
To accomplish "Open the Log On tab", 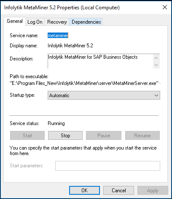I will 35,22.
